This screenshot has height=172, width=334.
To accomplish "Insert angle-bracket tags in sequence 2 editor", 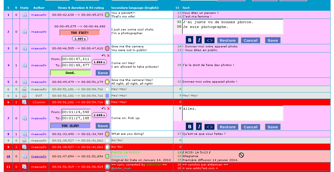I will 209,40.
